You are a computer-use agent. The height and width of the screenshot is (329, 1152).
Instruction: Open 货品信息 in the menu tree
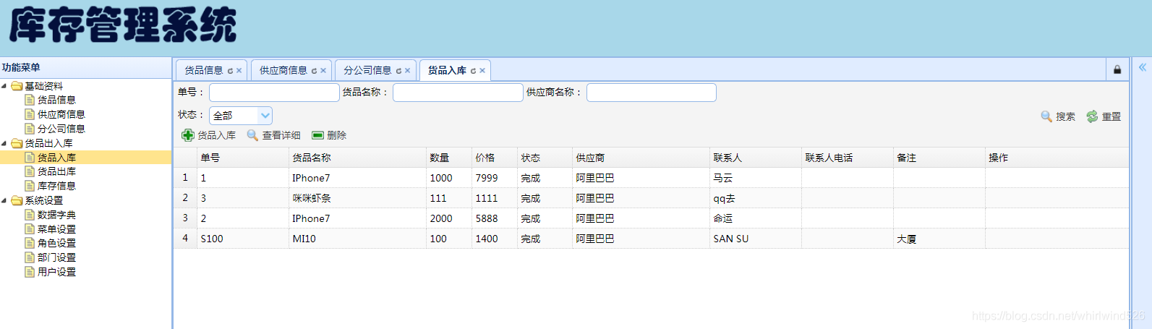point(56,100)
